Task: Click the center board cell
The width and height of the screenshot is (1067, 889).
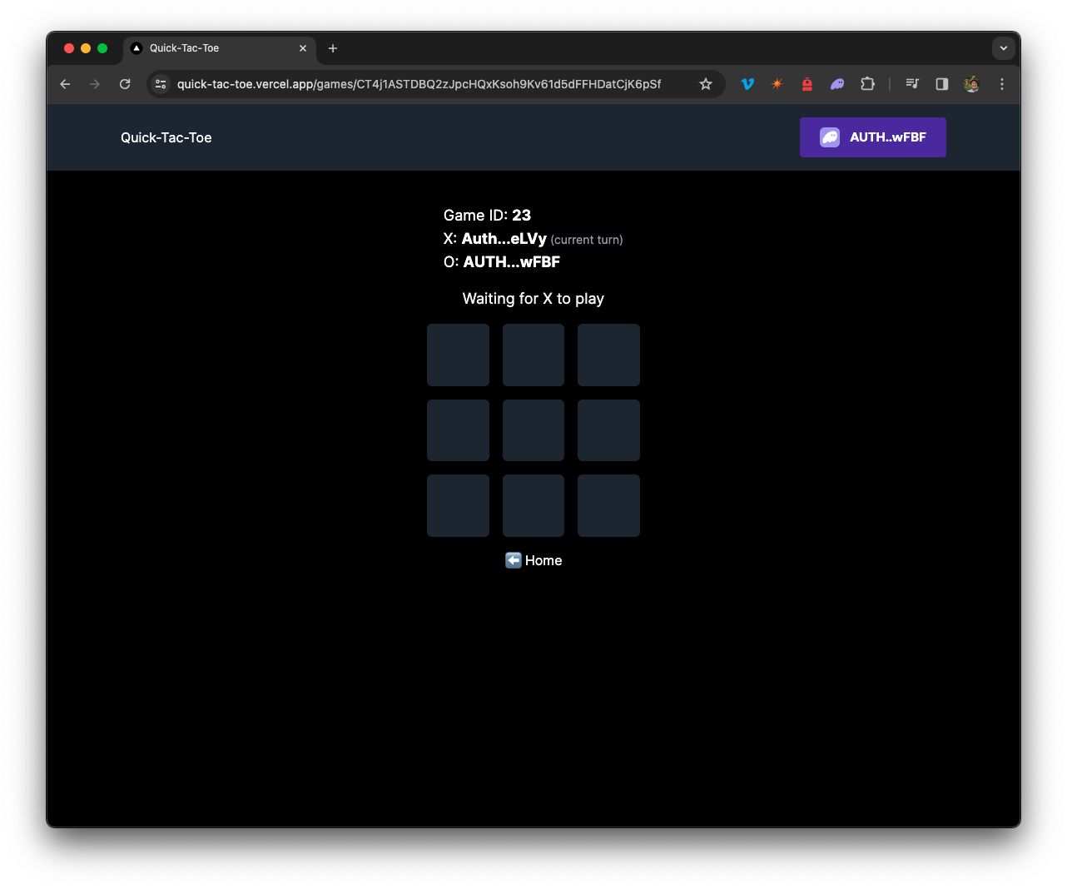Action: tap(533, 430)
